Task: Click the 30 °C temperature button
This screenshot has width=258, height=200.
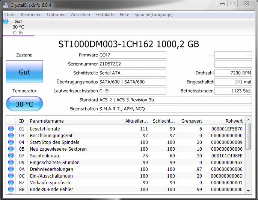Action: [24, 104]
